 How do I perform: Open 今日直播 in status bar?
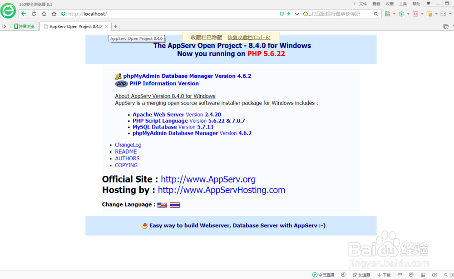[323, 274]
